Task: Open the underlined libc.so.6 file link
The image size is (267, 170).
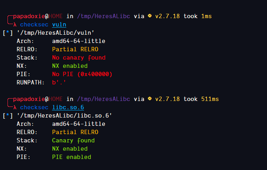Action: pos(68,108)
